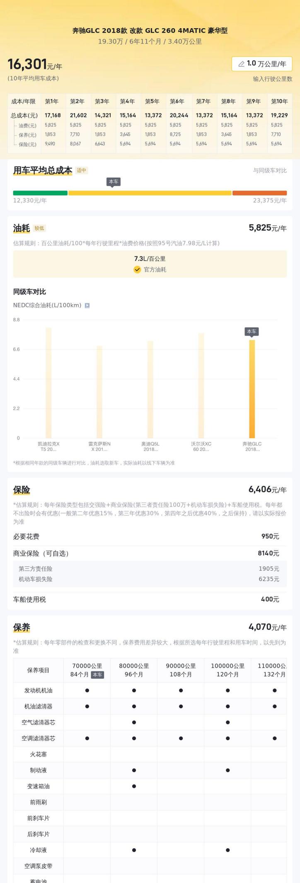Image resolution: width=300 pixels, height=883 pixels.
Task: Open the 与同级车对比 link
Action: click(270, 171)
